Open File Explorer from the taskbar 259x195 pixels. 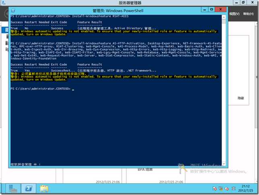[44, 189]
